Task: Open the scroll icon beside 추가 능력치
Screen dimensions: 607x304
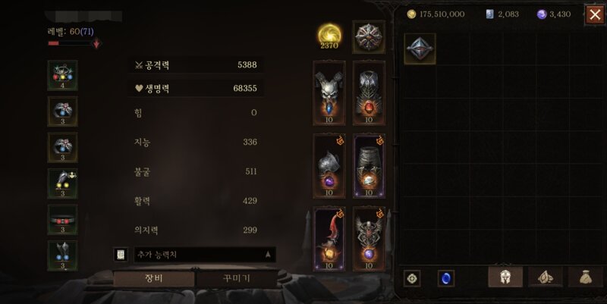Action: tap(121, 255)
